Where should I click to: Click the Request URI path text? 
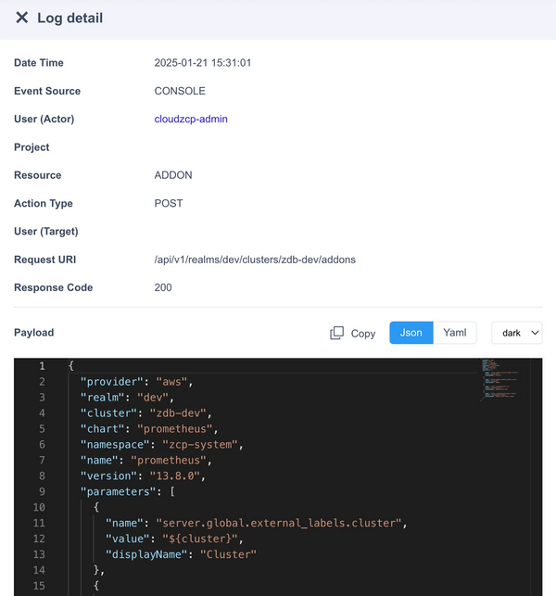click(x=255, y=260)
